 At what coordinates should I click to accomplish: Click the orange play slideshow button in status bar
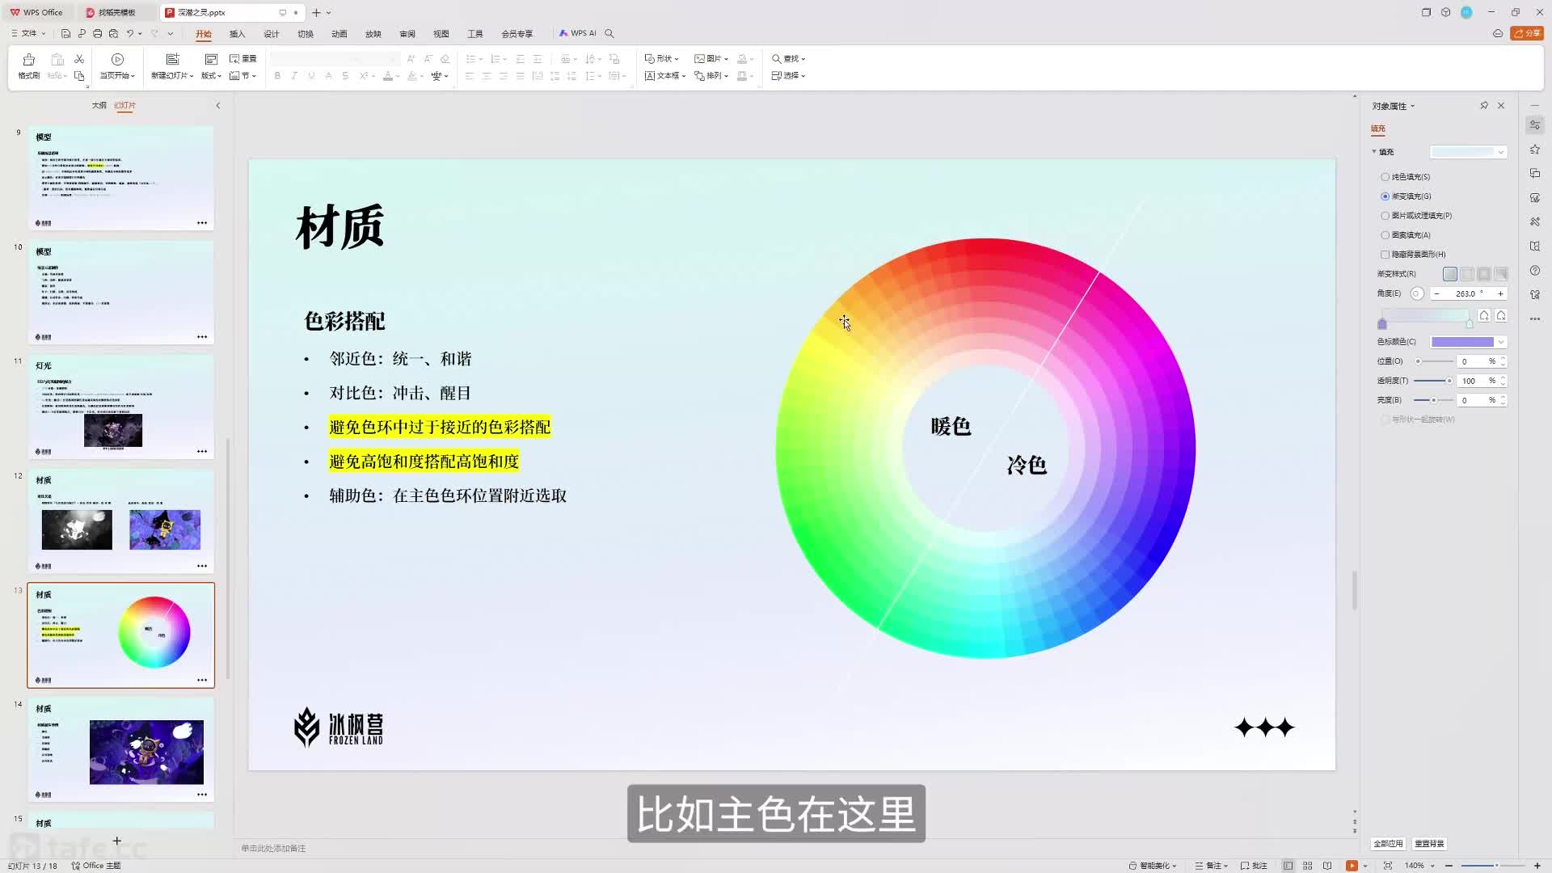click(x=1352, y=866)
